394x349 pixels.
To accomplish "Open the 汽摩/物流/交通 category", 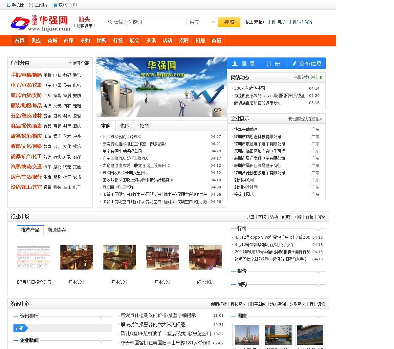I will [x=26, y=167].
